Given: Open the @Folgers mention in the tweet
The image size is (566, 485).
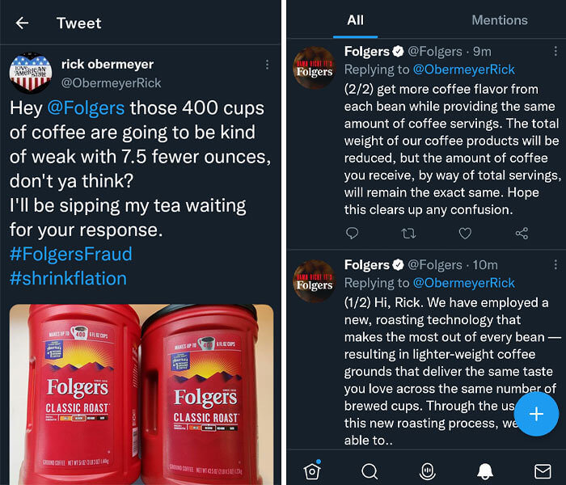Looking at the screenshot, I should (86, 108).
